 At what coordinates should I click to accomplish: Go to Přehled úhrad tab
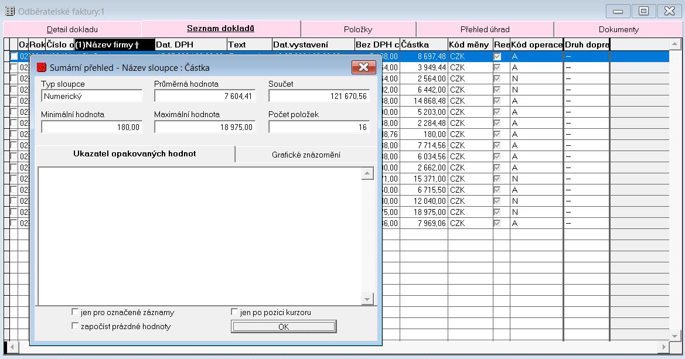click(485, 29)
